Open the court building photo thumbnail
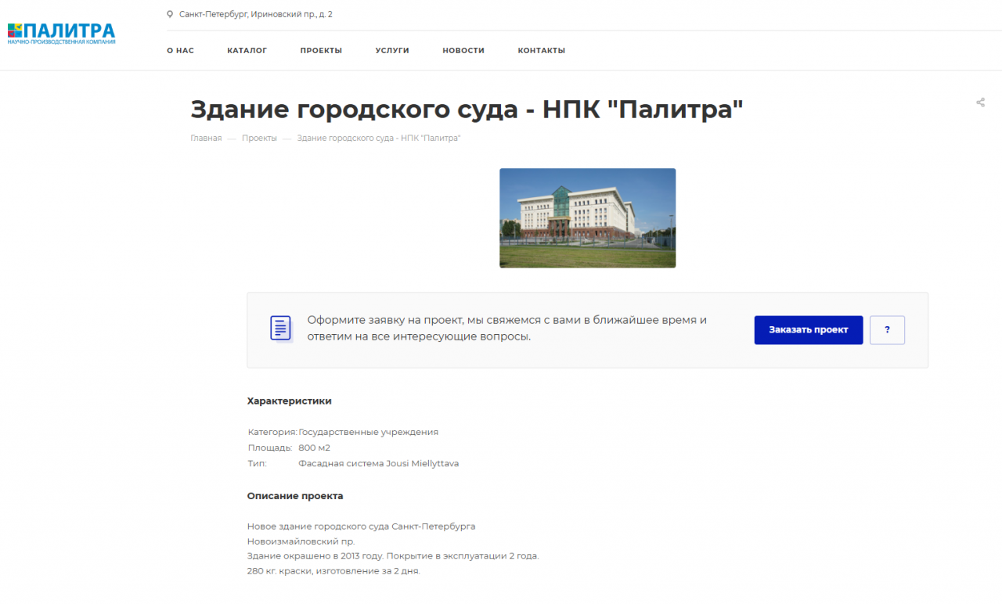 click(x=587, y=218)
